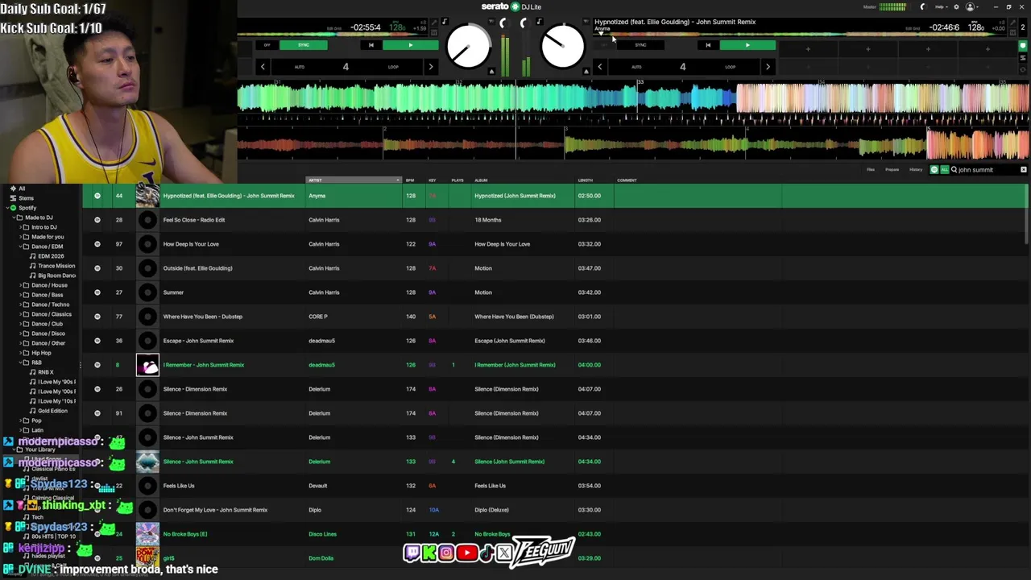Sort by Length column header
This screenshot has width=1031, height=580.
[x=586, y=180]
